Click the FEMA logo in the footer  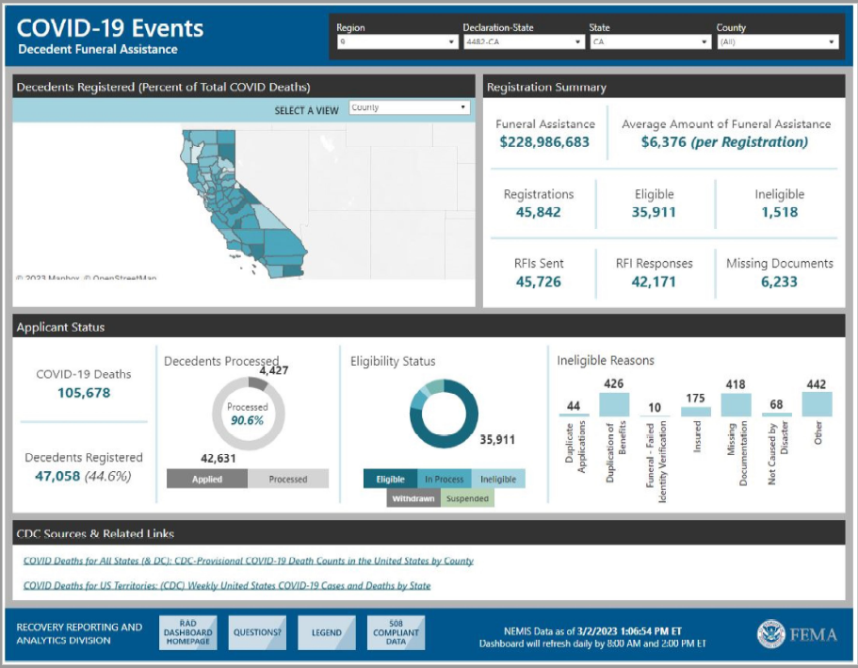coord(797,633)
